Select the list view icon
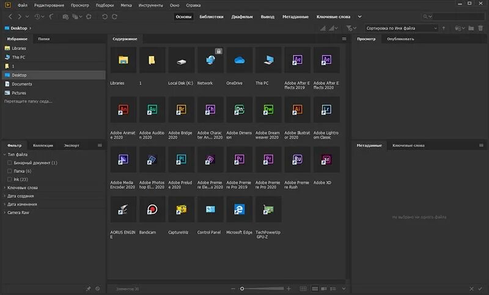489x295 pixels. coord(333,289)
